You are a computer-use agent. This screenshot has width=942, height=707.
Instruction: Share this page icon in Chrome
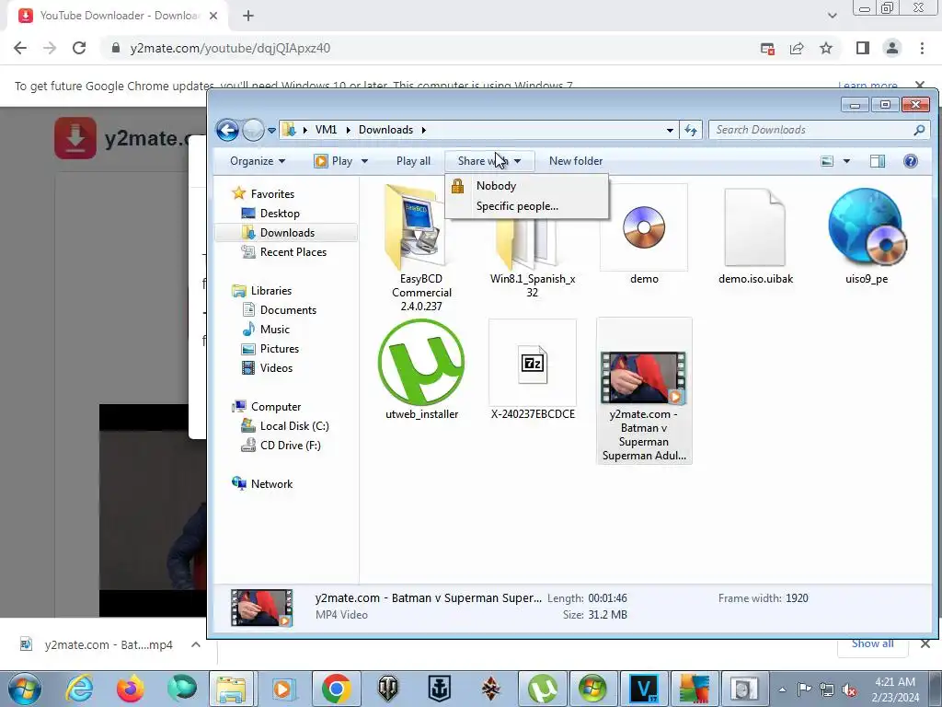(x=797, y=49)
